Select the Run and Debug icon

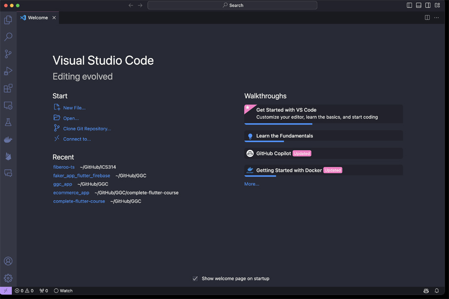pos(8,71)
